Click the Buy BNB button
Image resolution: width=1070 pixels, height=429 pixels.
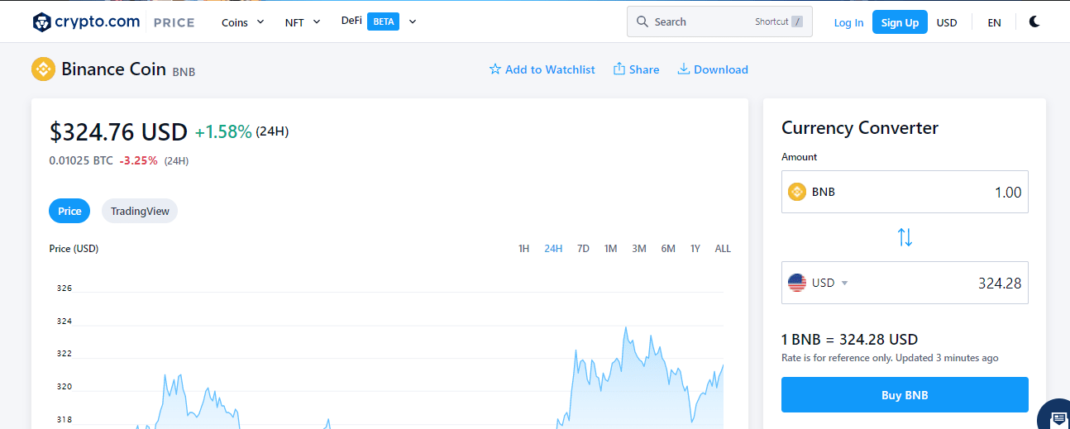[x=905, y=395]
